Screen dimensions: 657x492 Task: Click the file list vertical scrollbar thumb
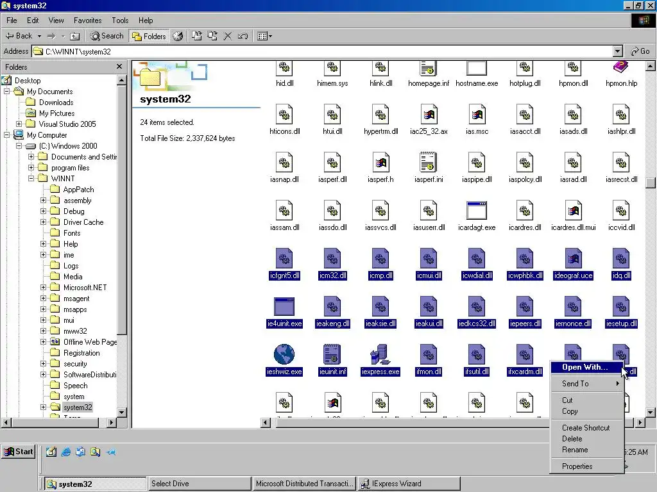pyautogui.click(x=651, y=183)
